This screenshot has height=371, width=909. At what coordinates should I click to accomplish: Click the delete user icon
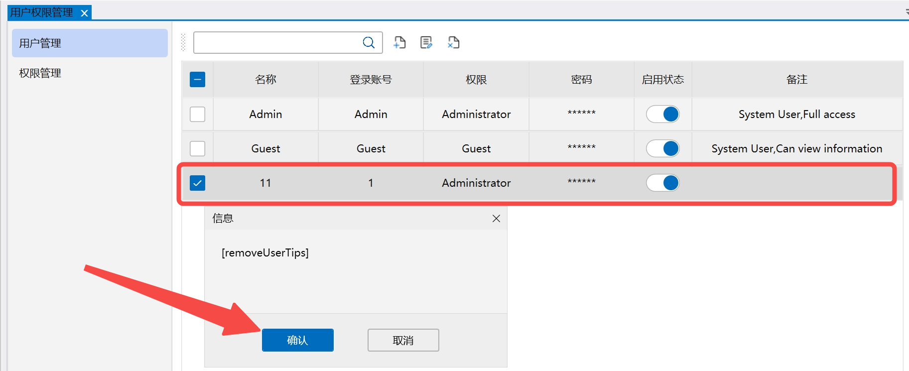click(453, 43)
